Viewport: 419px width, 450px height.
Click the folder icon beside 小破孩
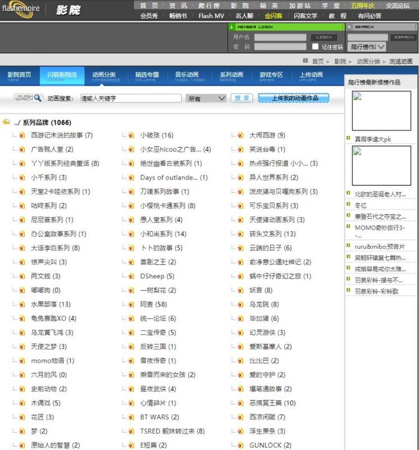tap(131, 136)
